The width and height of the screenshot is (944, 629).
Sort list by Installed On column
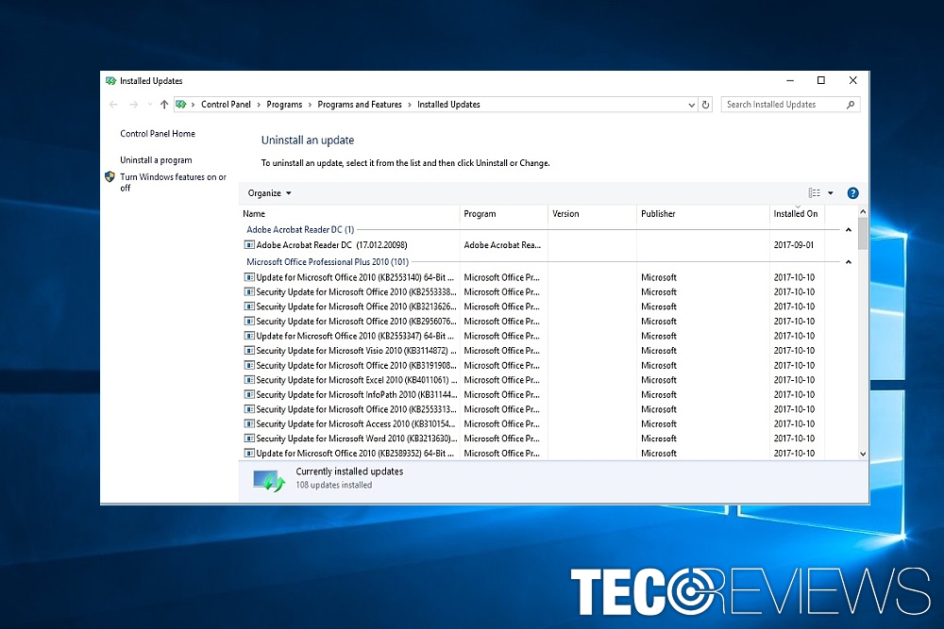(x=797, y=213)
